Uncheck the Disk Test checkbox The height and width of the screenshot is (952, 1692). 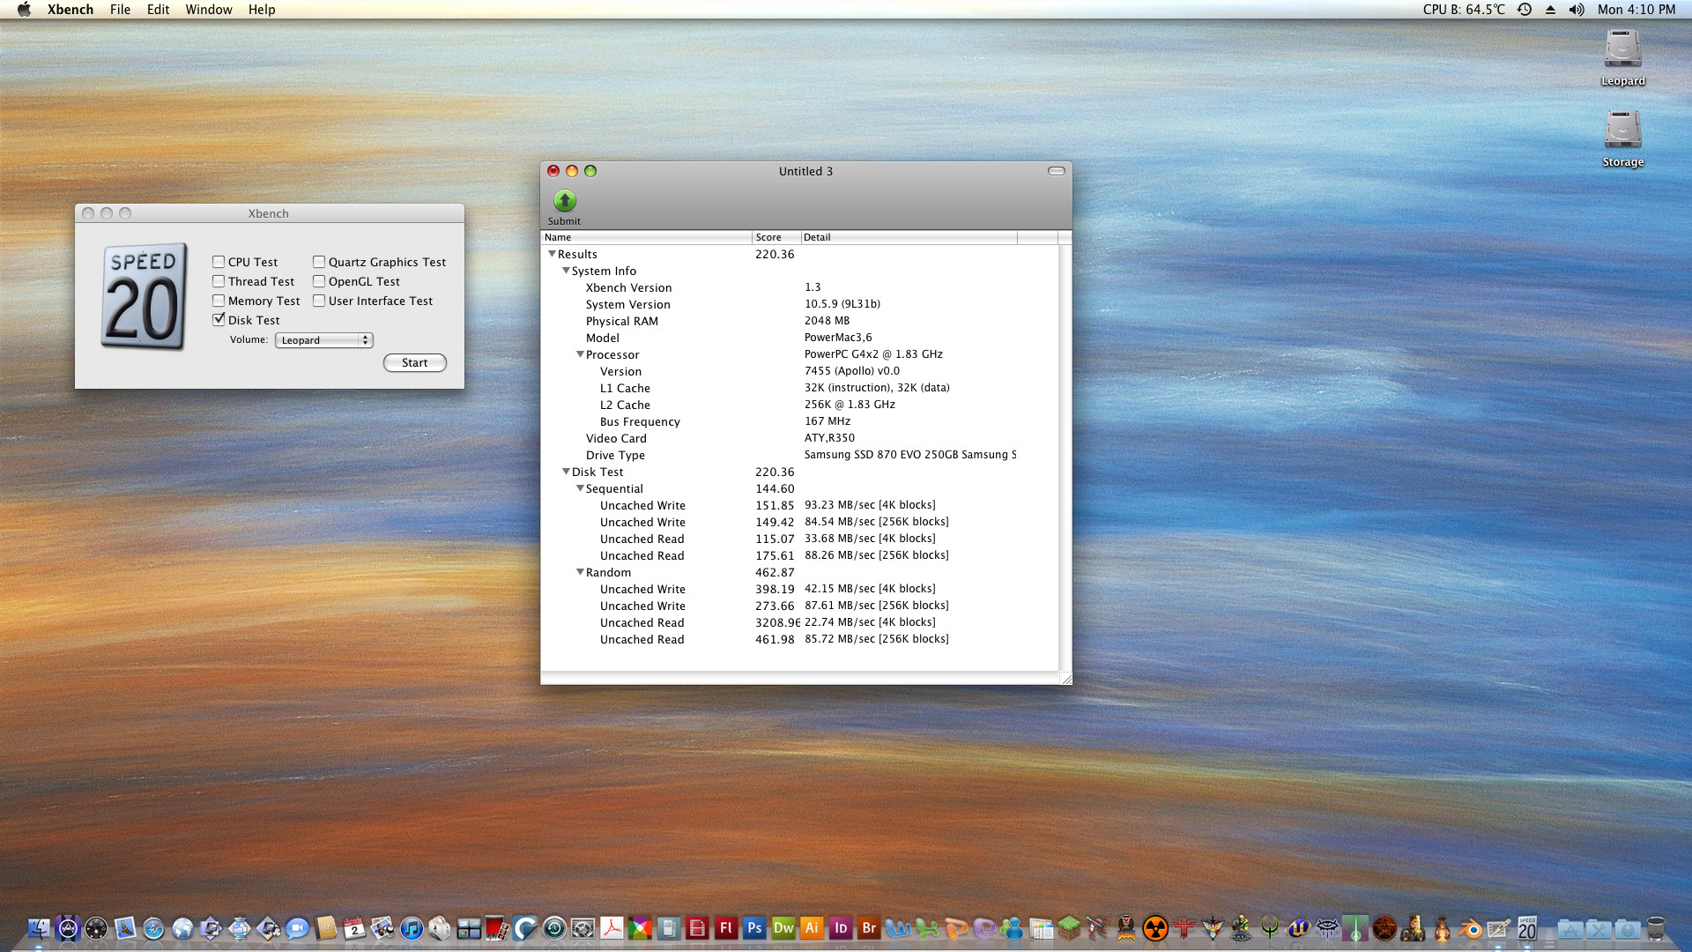219,320
